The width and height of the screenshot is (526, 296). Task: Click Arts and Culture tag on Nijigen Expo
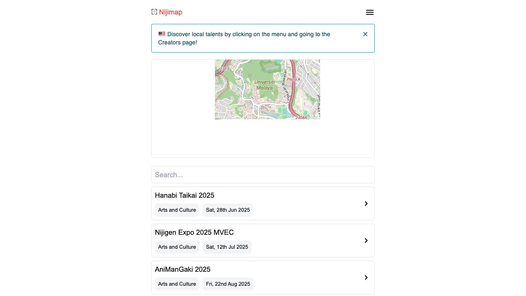click(x=177, y=247)
